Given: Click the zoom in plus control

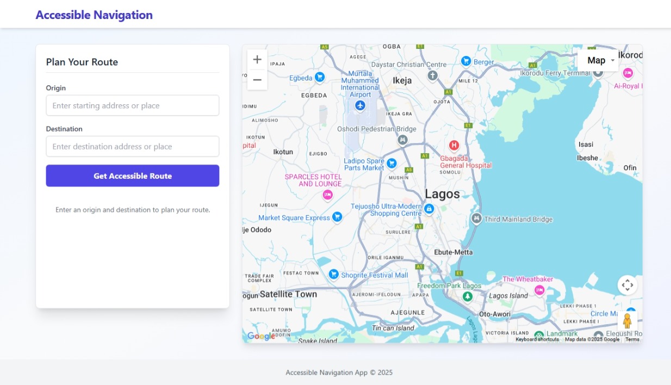Looking at the screenshot, I should (x=257, y=59).
